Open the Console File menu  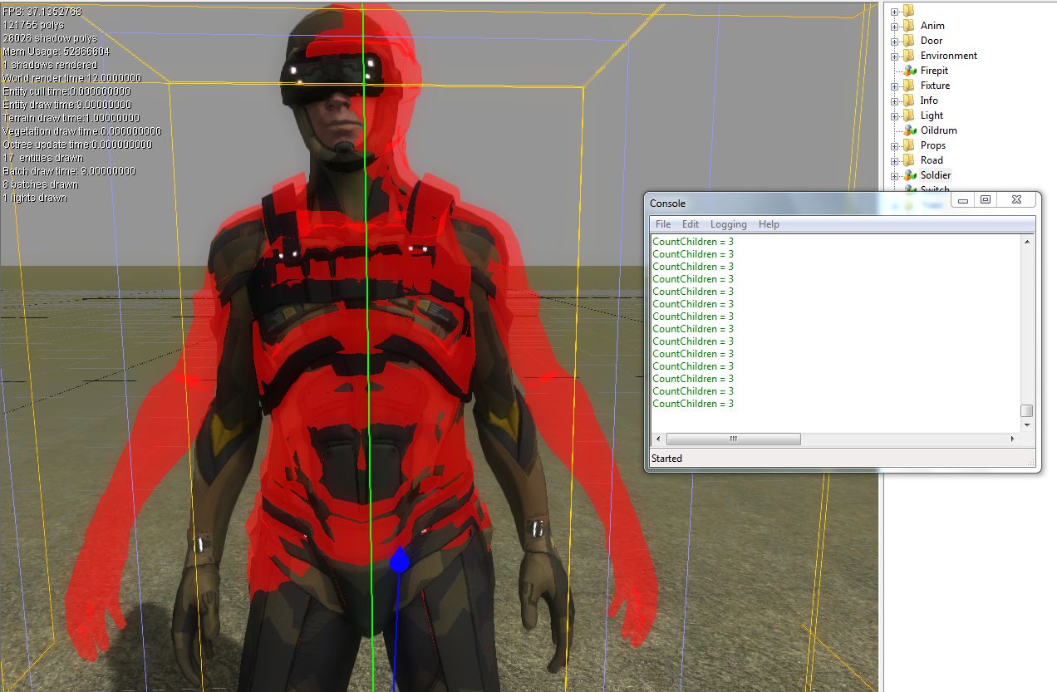pos(662,224)
